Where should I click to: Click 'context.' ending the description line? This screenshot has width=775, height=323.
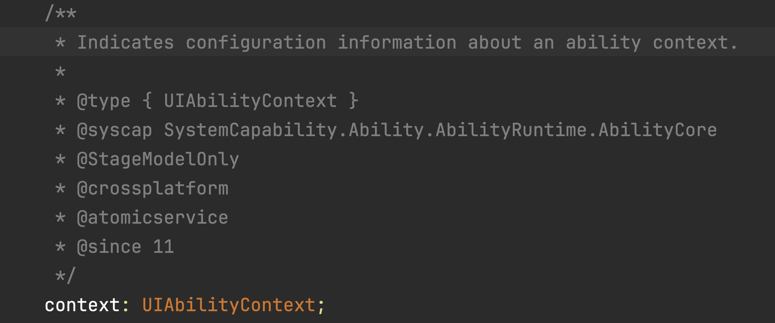click(x=695, y=42)
